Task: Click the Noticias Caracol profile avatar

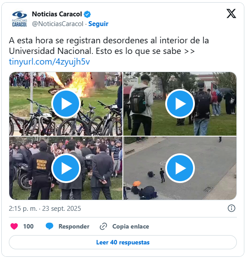Action: (19, 19)
